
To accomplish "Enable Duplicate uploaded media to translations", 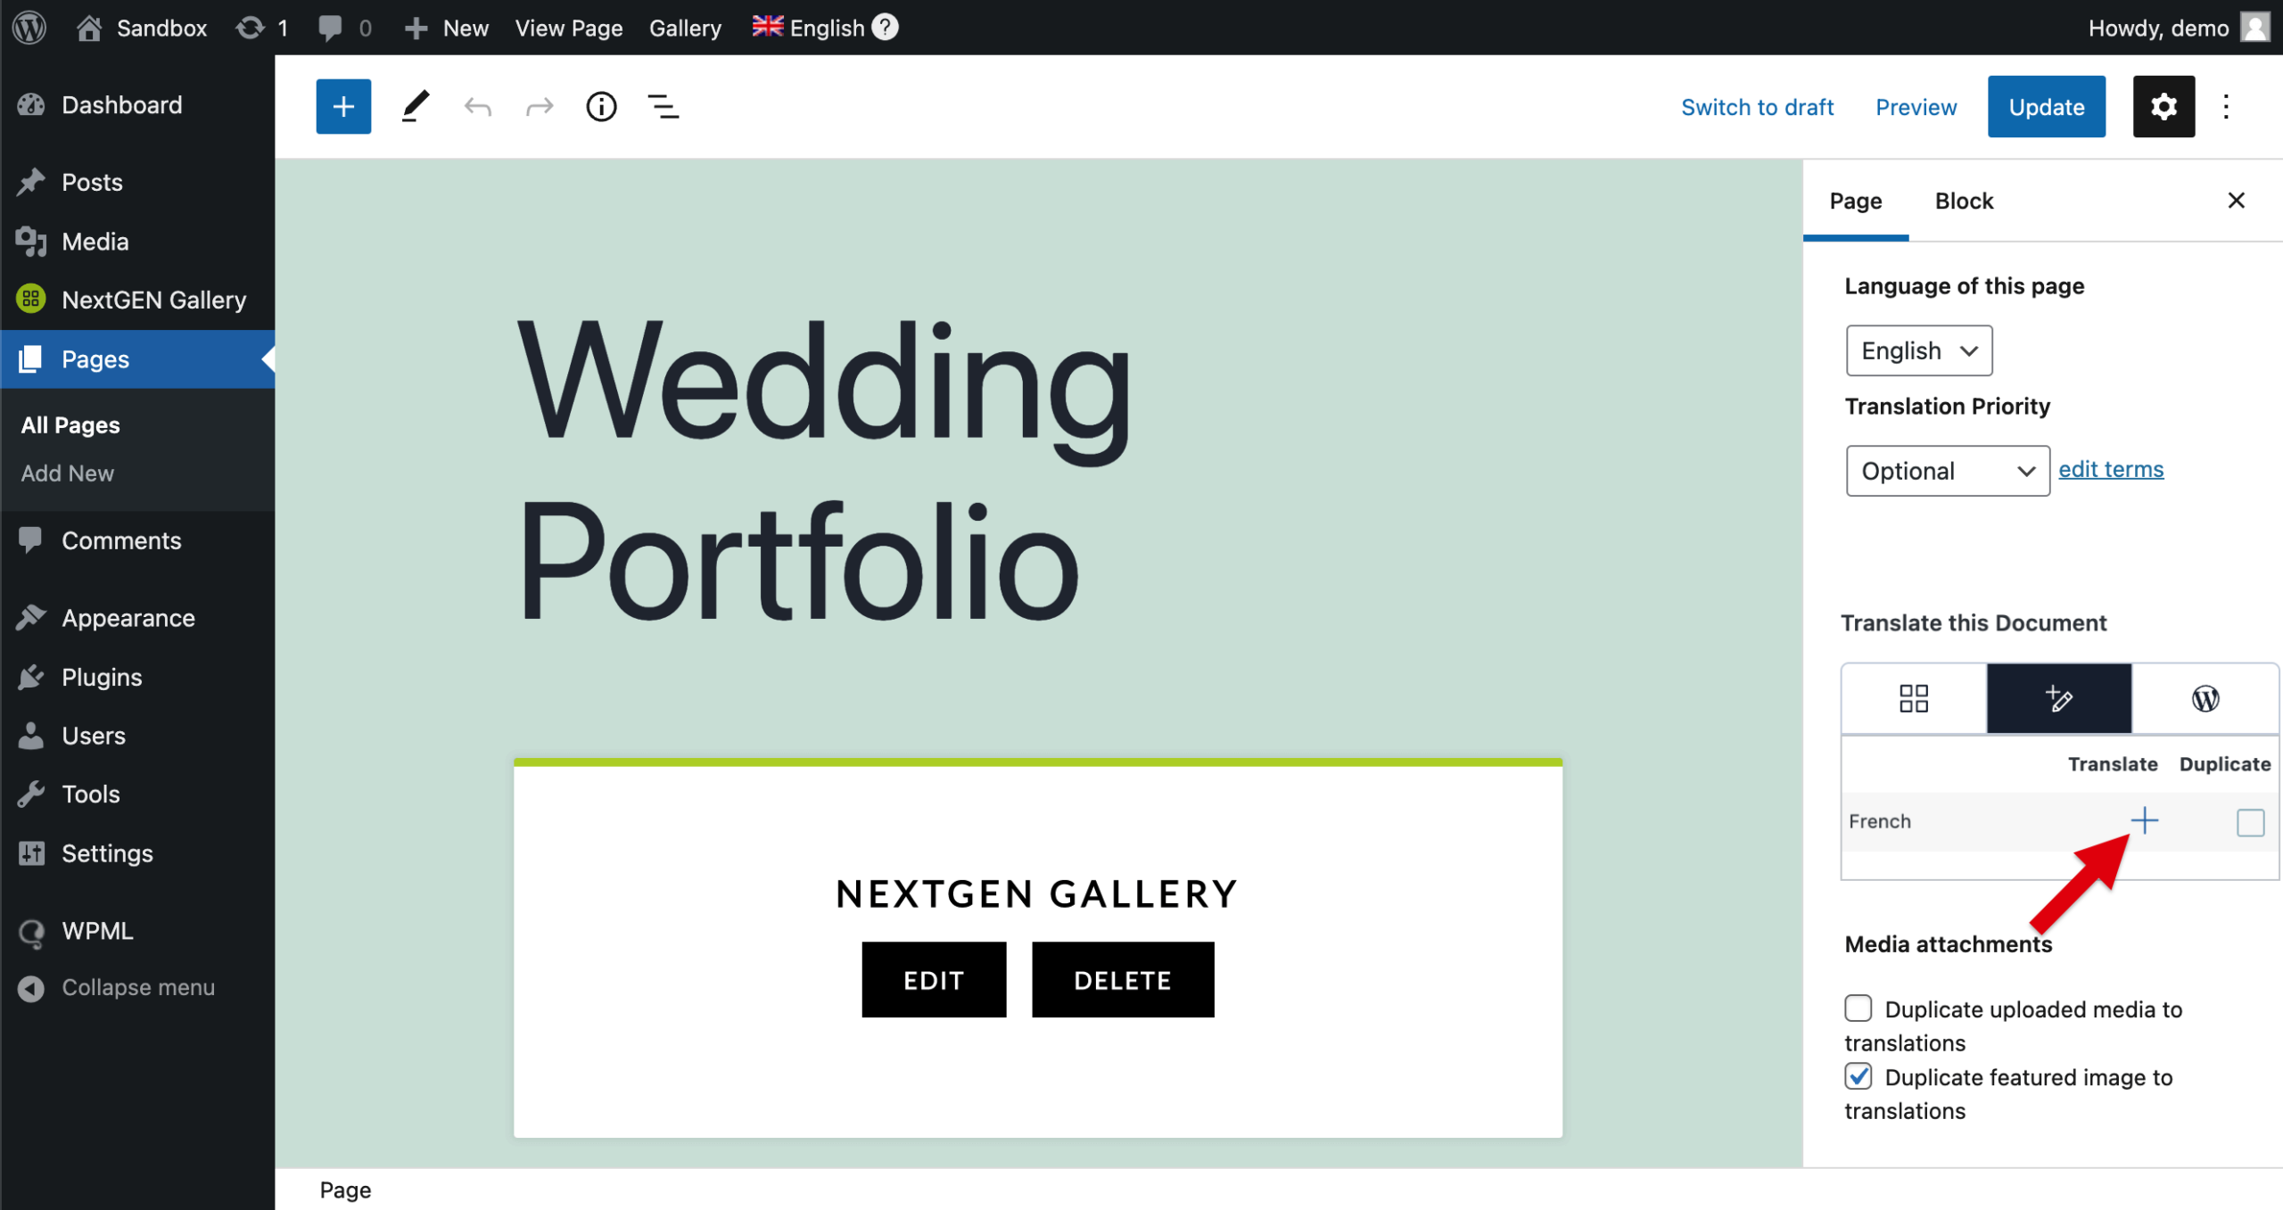I will [x=1859, y=1008].
